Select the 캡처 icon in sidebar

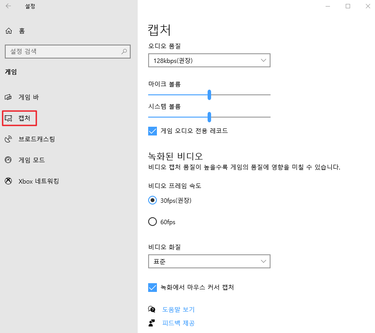tap(8, 118)
